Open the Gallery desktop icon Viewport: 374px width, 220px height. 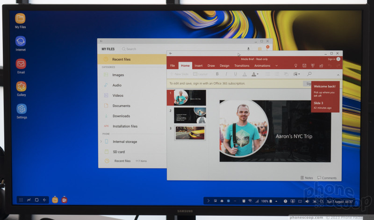click(21, 86)
